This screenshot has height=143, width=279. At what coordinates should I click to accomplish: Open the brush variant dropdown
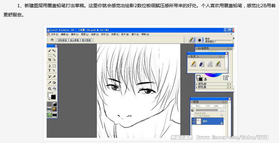coord(203,40)
